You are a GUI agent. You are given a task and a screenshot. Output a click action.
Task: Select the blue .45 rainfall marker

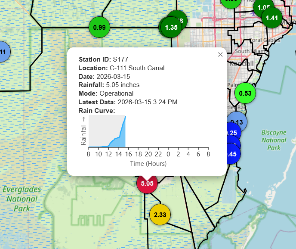[x=232, y=154]
